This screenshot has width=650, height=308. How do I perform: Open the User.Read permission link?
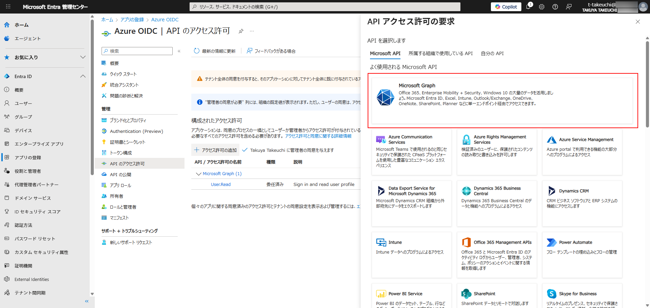coord(221,185)
